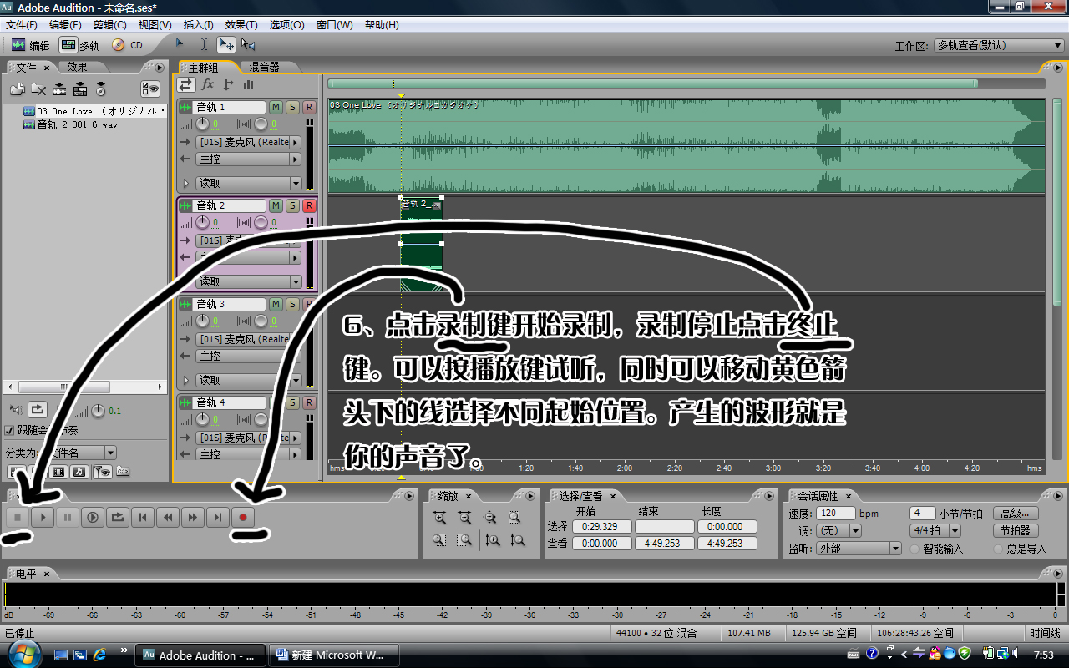
Task: Adjust preview volume knob in Files panel
Action: click(x=99, y=410)
